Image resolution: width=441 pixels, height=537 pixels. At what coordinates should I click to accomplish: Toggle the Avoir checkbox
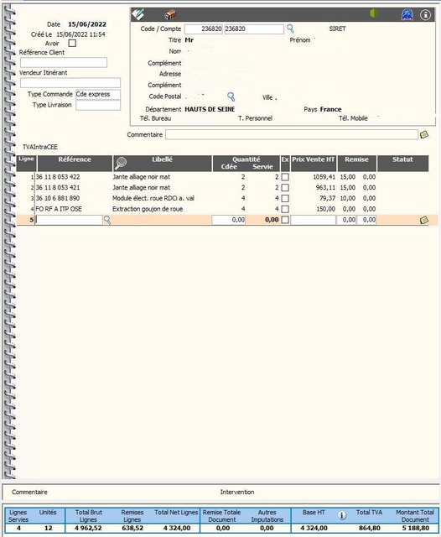tap(72, 43)
